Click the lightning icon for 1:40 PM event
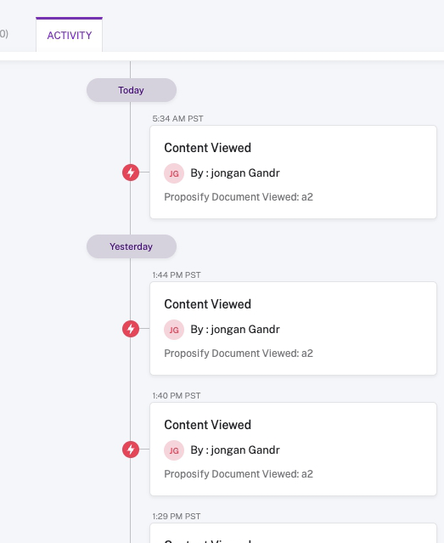The image size is (444, 543). [x=131, y=450]
